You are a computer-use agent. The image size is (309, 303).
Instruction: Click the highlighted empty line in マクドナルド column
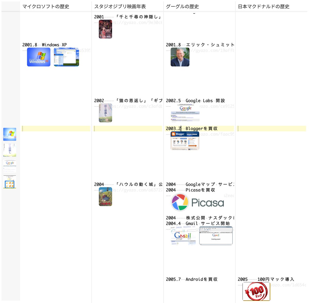pos(271,128)
